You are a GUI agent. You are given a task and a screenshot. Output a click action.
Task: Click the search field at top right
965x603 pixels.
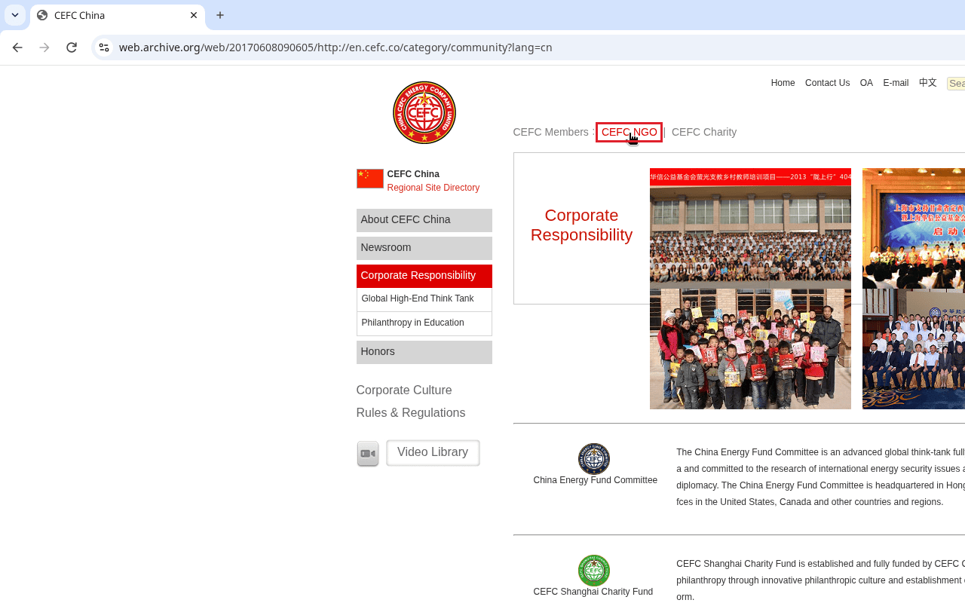pos(956,84)
